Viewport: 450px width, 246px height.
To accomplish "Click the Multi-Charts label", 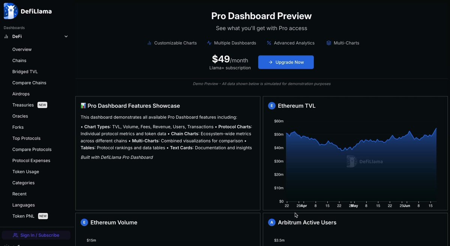I will (346, 43).
